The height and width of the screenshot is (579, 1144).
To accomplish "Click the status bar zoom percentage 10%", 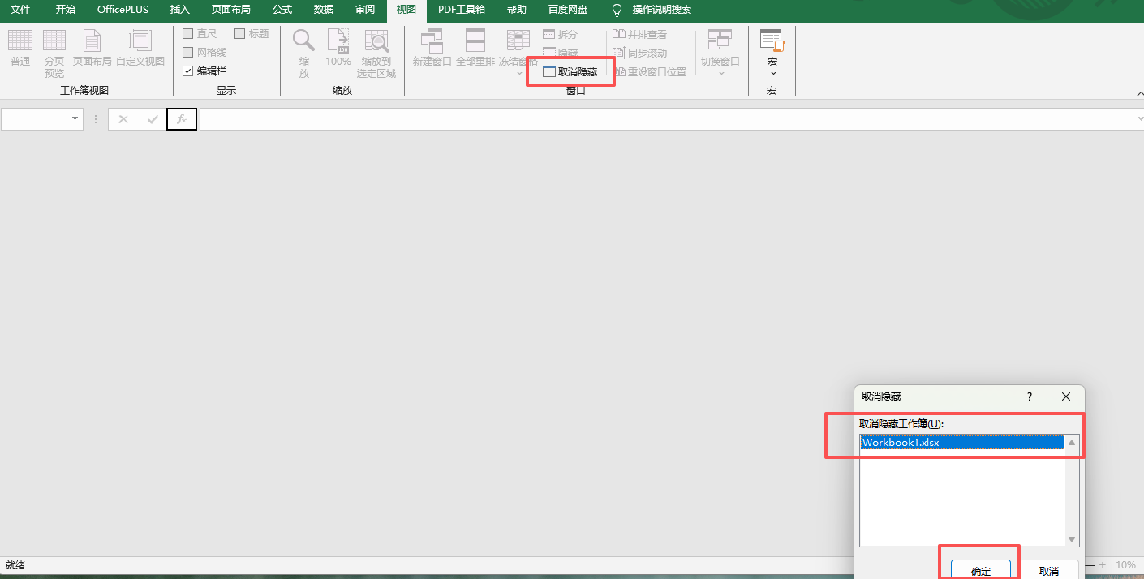I will click(x=1125, y=565).
